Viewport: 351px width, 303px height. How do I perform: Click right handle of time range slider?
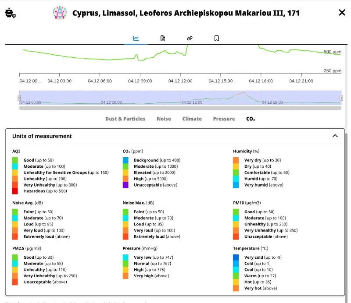click(x=341, y=98)
